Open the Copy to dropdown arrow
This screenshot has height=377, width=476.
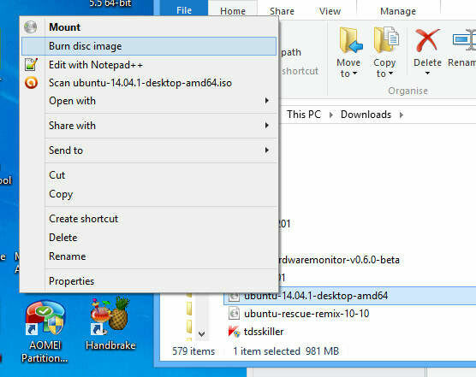tap(391, 74)
